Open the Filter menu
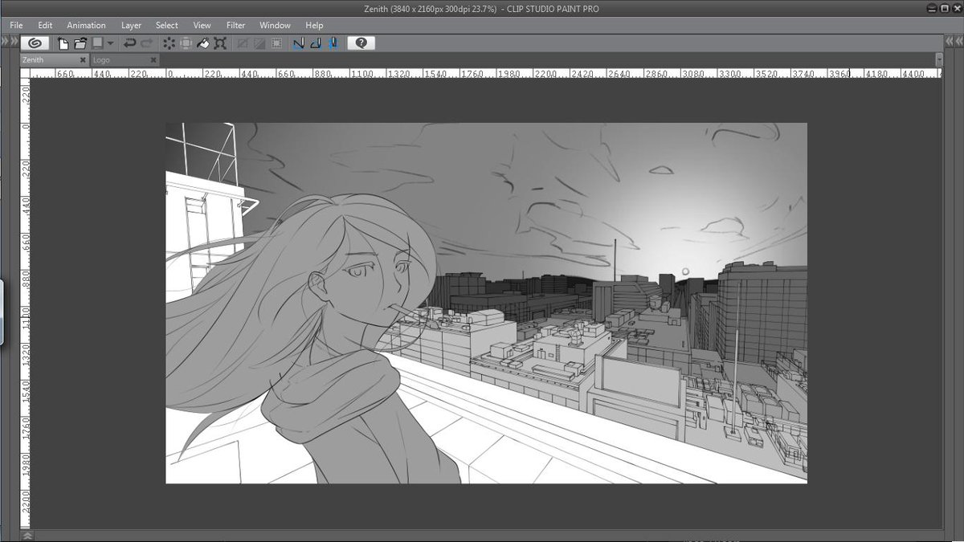 point(235,25)
